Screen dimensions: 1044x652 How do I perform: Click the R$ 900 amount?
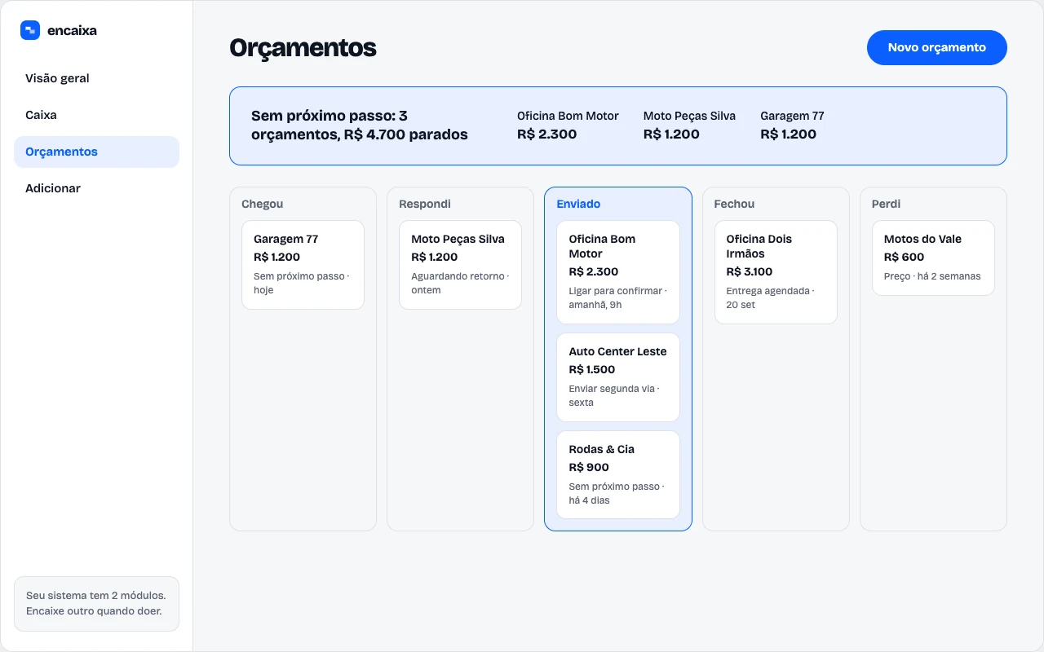[x=589, y=467]
